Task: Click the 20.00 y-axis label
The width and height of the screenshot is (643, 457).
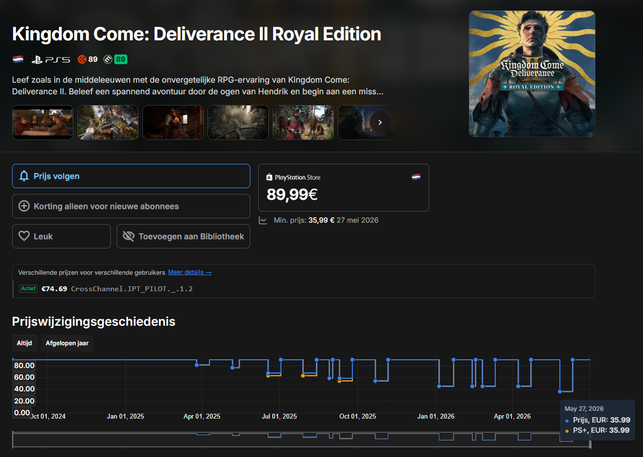Action: (x=24, y=401)
